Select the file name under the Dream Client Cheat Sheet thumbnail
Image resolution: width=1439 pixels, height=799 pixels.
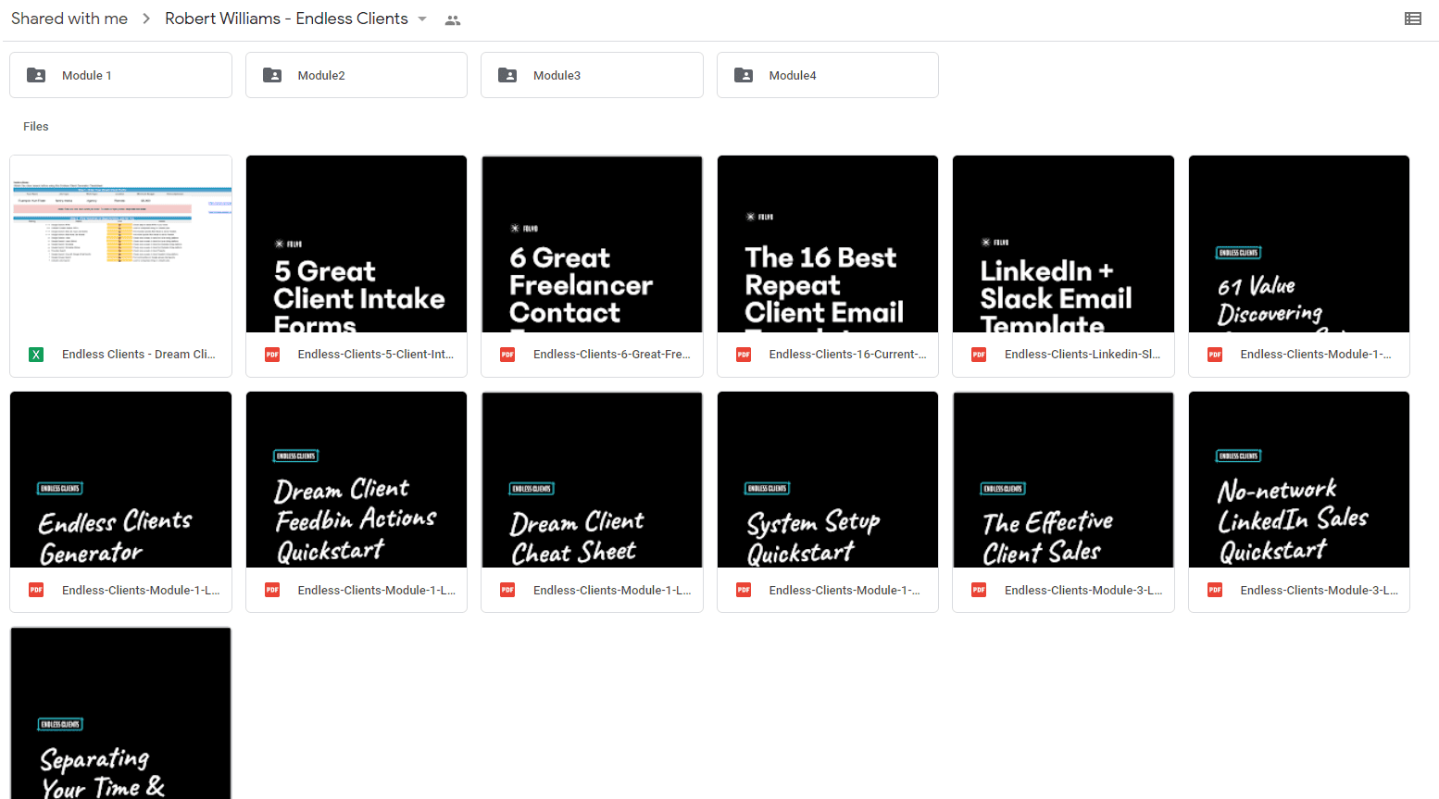tap(612, 590)
